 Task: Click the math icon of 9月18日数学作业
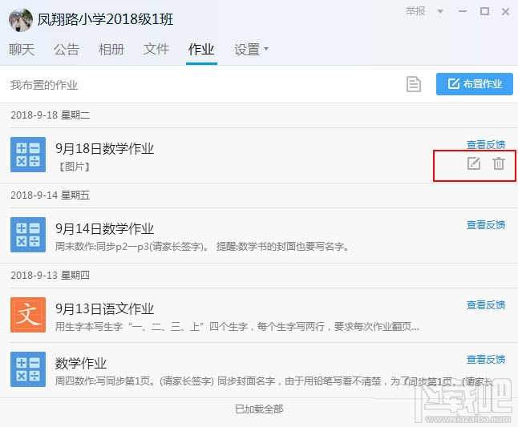point(28,155)
